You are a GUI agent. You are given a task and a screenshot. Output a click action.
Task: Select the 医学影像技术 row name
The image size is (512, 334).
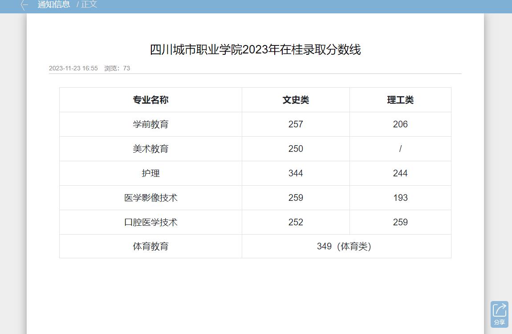[150, 198]
